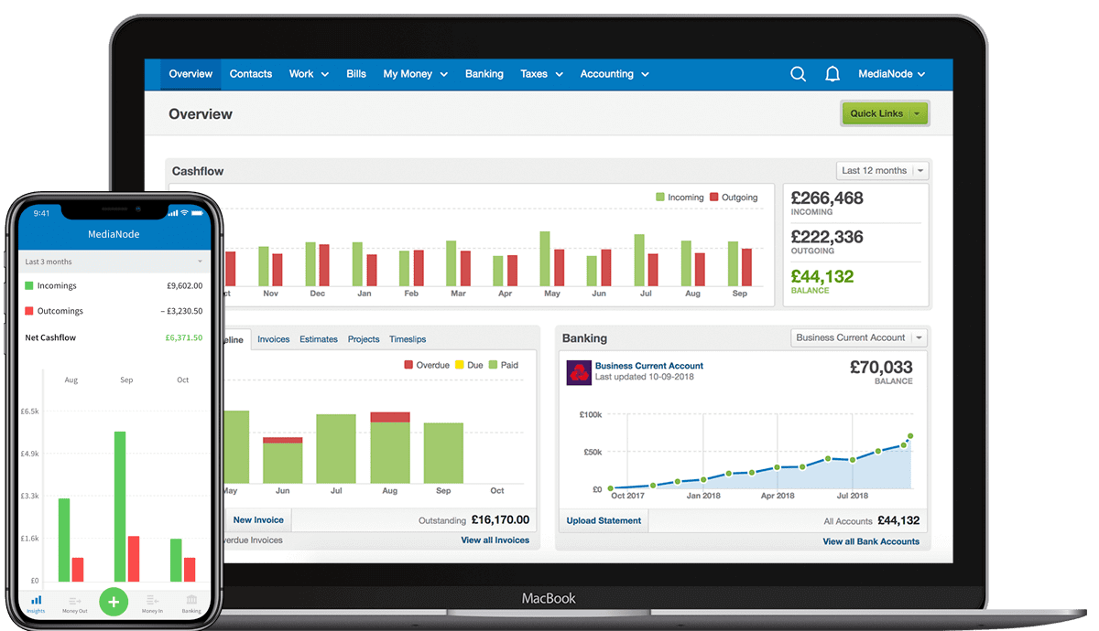Open Bills in the navbar
Viewport: 1099px width, 631px height.
point(356,74)
